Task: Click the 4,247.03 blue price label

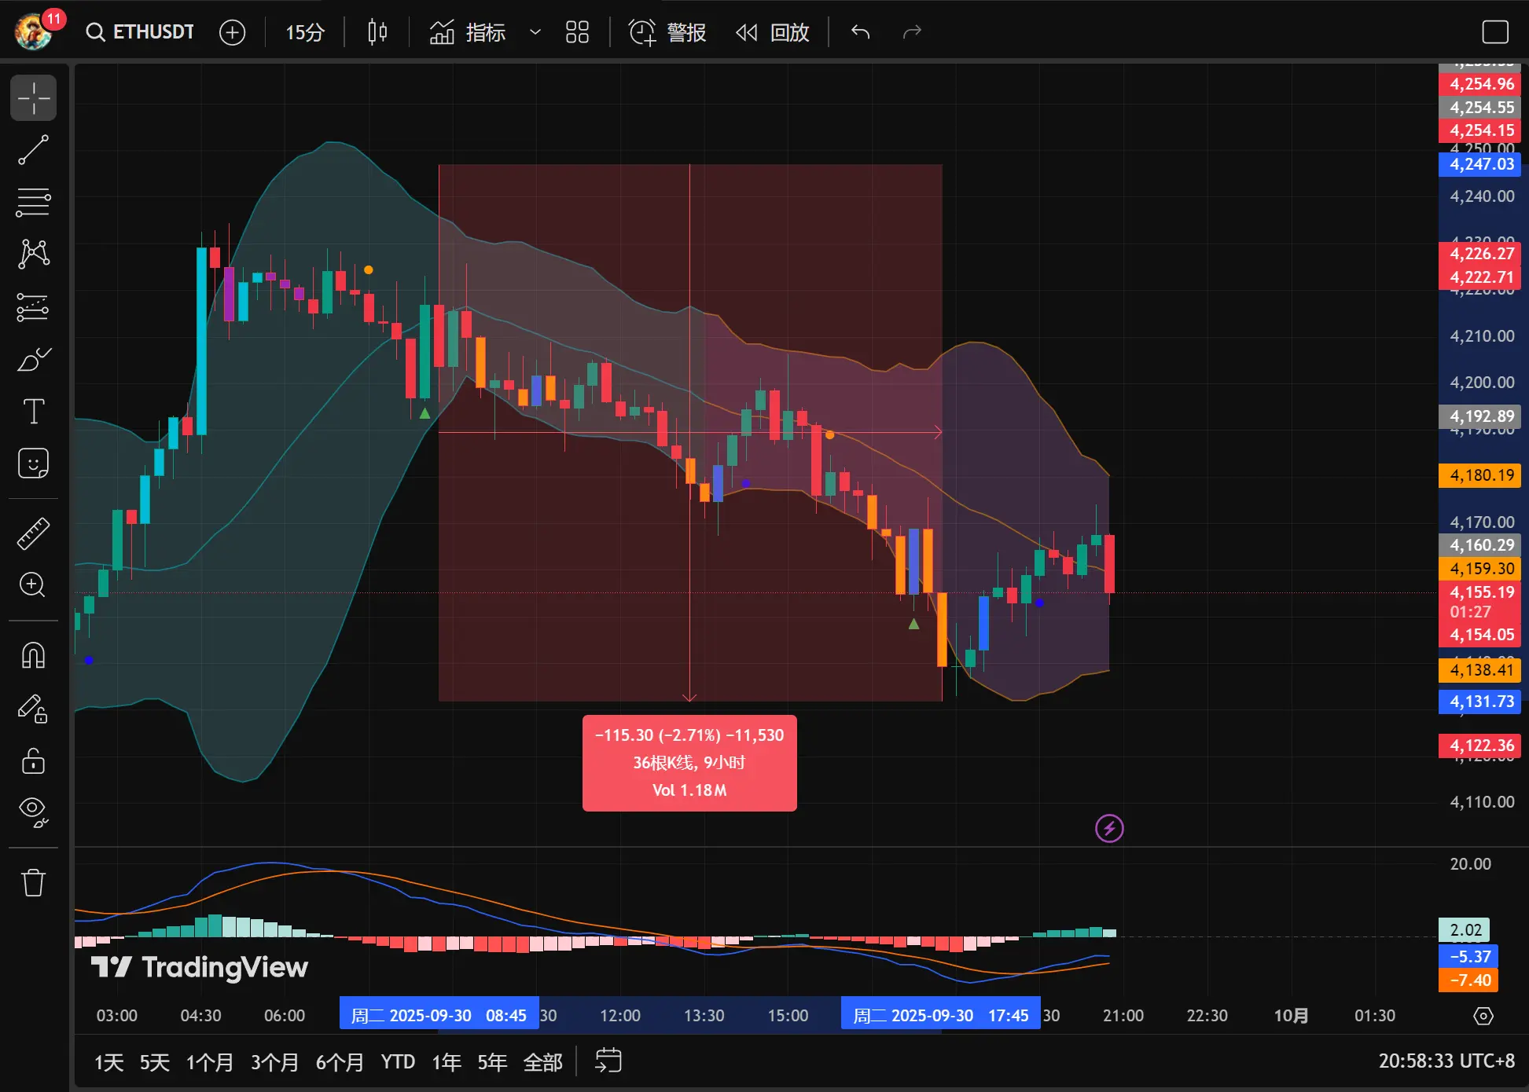Action: 1480,164
